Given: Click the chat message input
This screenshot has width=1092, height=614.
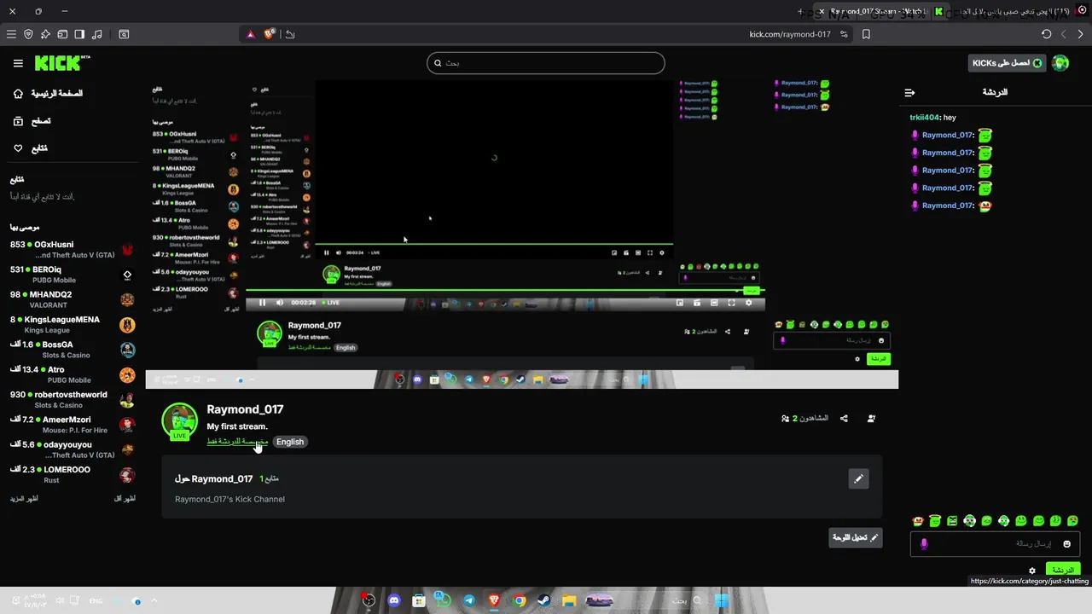Looking at the screenshot, I should coord(995,543).
